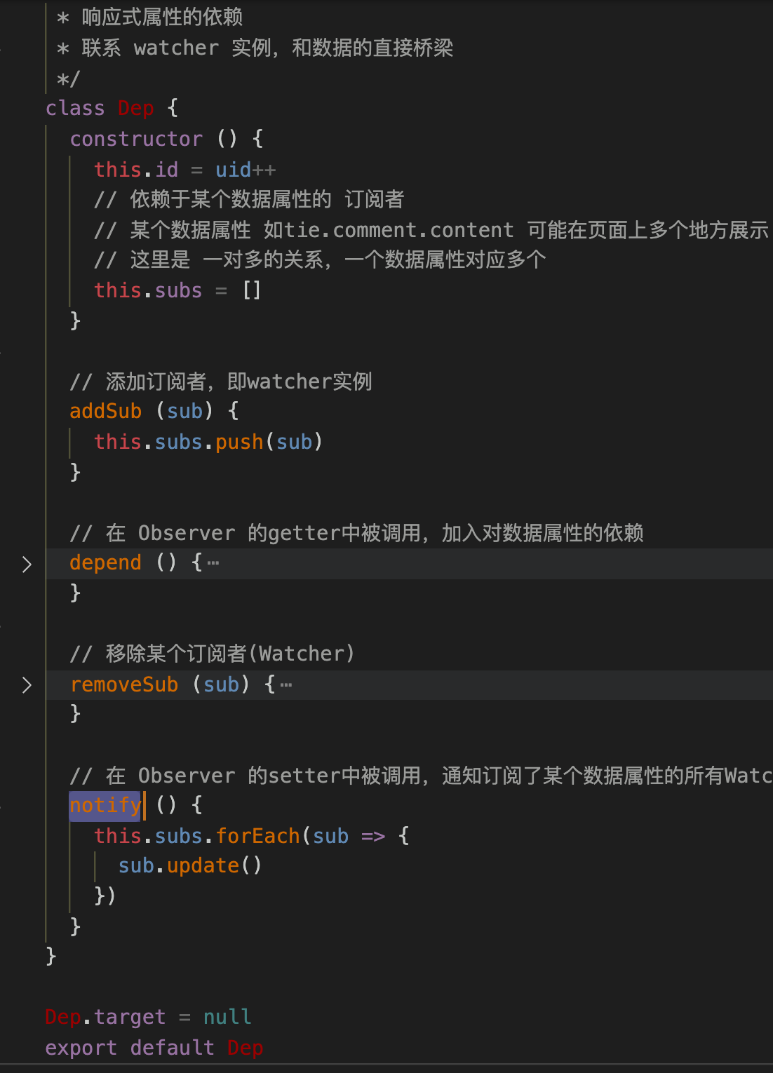Click the null keyword
The image size is (773, 1073).
(x=227, y=1017)
